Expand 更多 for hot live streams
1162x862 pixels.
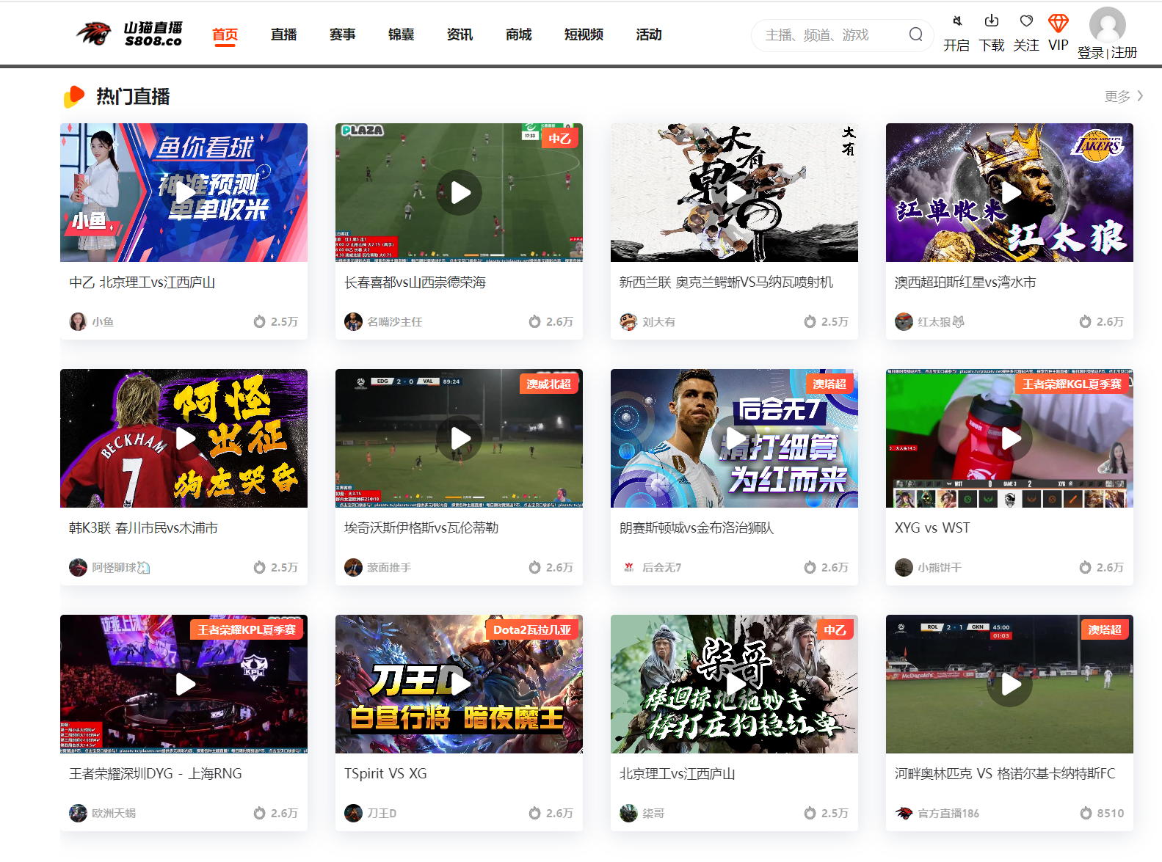pyautogui.click(x=1123, y=96)
